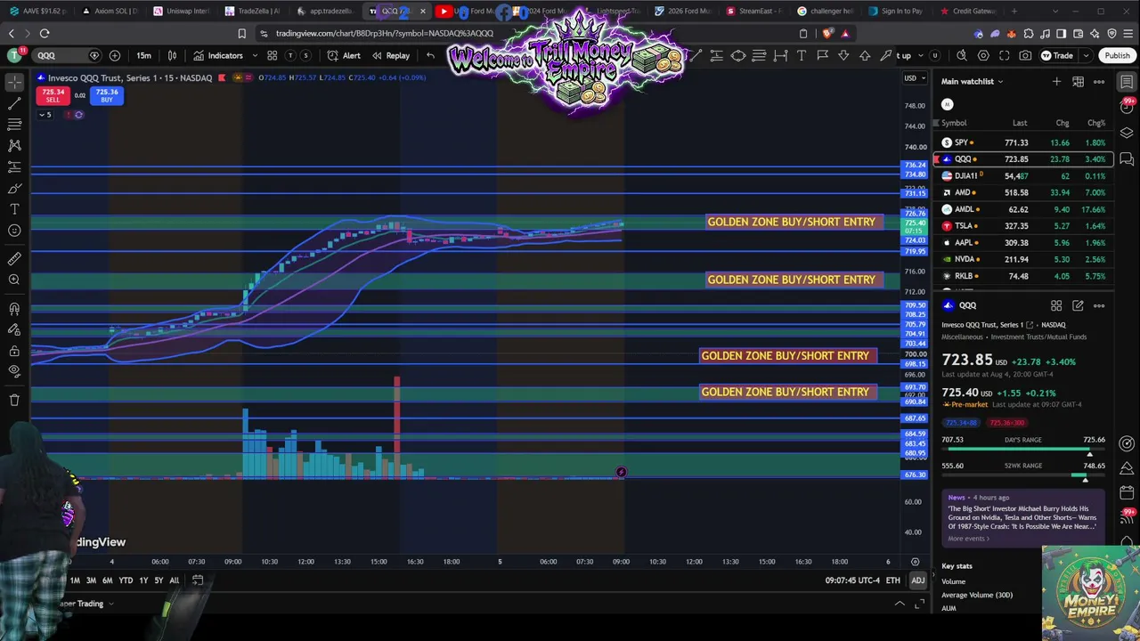This screenshot has width=1140, height=641.
Task: Open the emoji and icons tool
Action: tap(14, 231)
